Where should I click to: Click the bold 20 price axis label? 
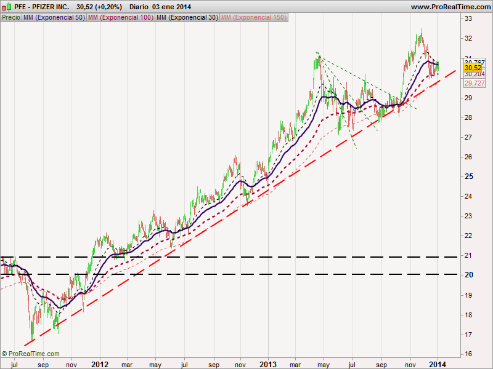(x=469, y=275)
